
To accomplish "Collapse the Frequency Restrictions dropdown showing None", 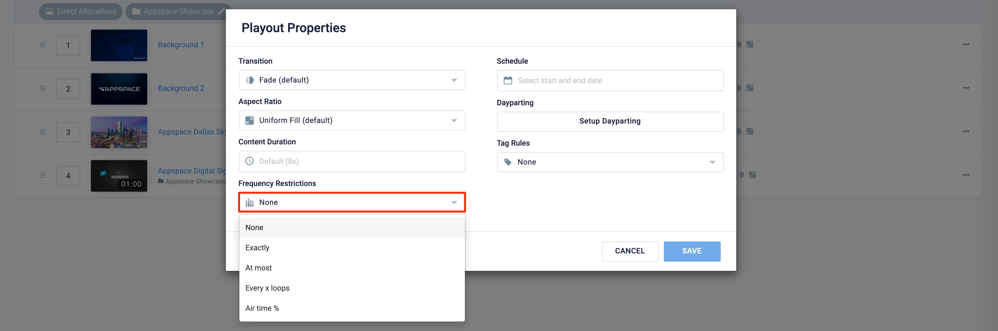I will coord(352,202).
